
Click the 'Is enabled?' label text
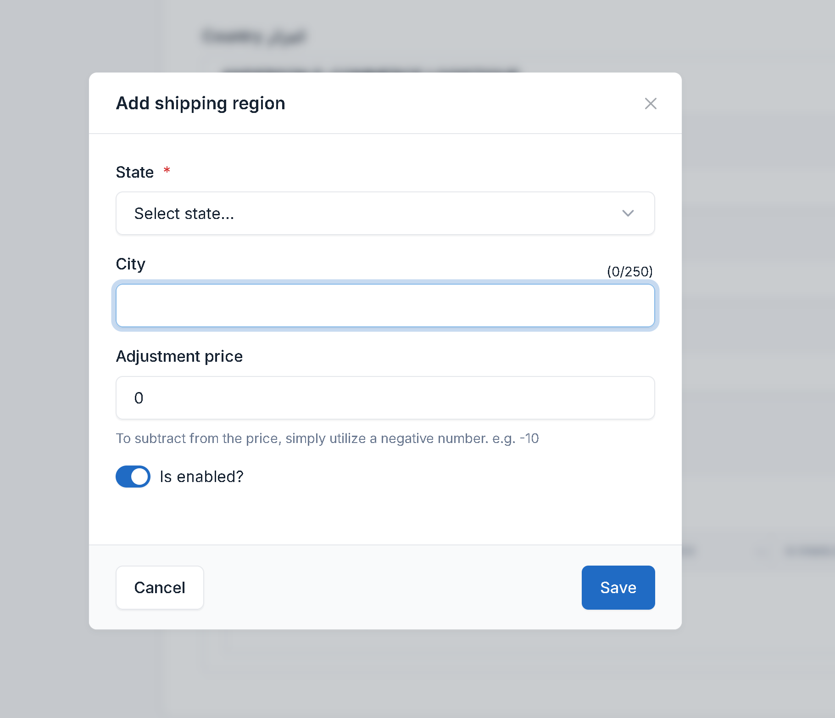point(201,477)
